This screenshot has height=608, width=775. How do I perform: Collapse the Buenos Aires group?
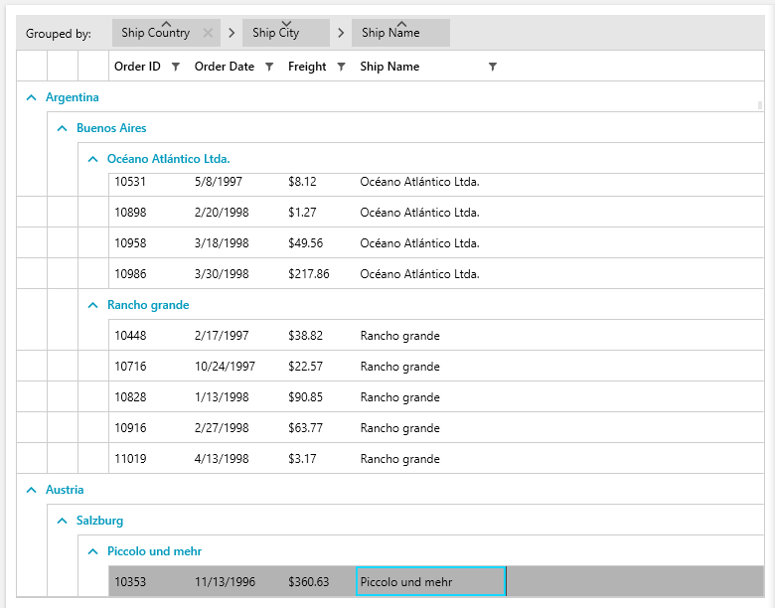pos(62,128)
